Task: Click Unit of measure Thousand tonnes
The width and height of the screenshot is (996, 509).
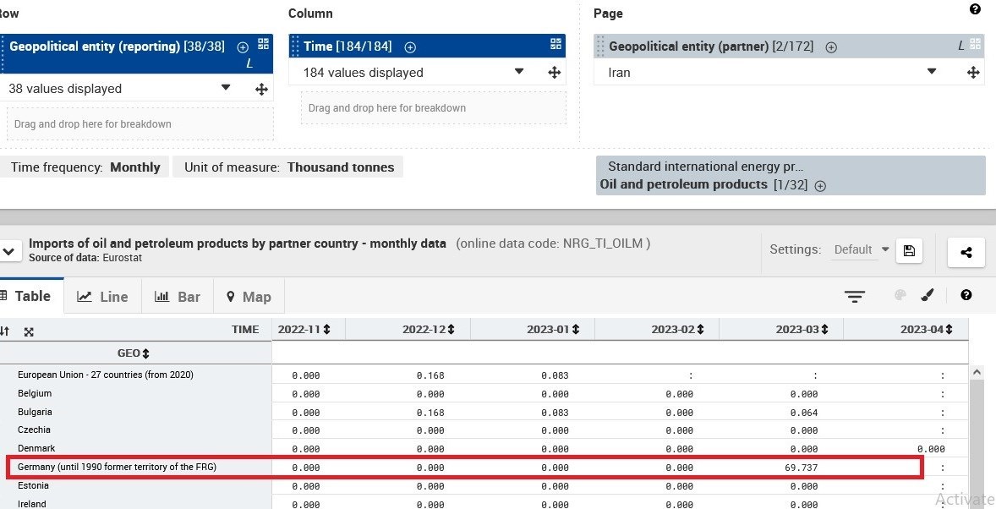Action: 289,167
